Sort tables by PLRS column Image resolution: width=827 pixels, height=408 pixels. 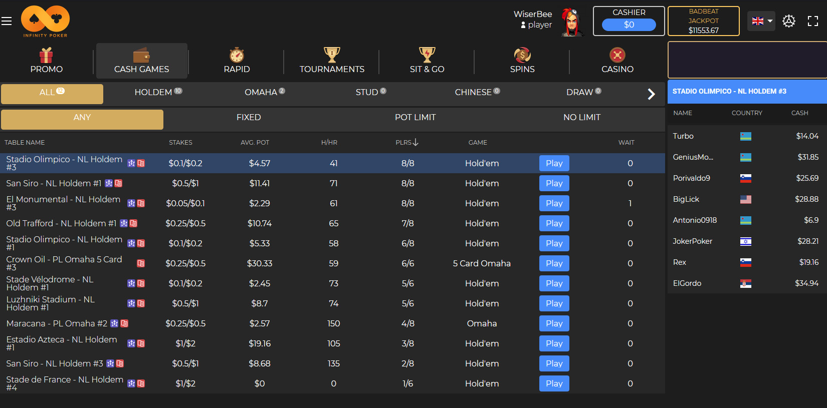point(406,143)
